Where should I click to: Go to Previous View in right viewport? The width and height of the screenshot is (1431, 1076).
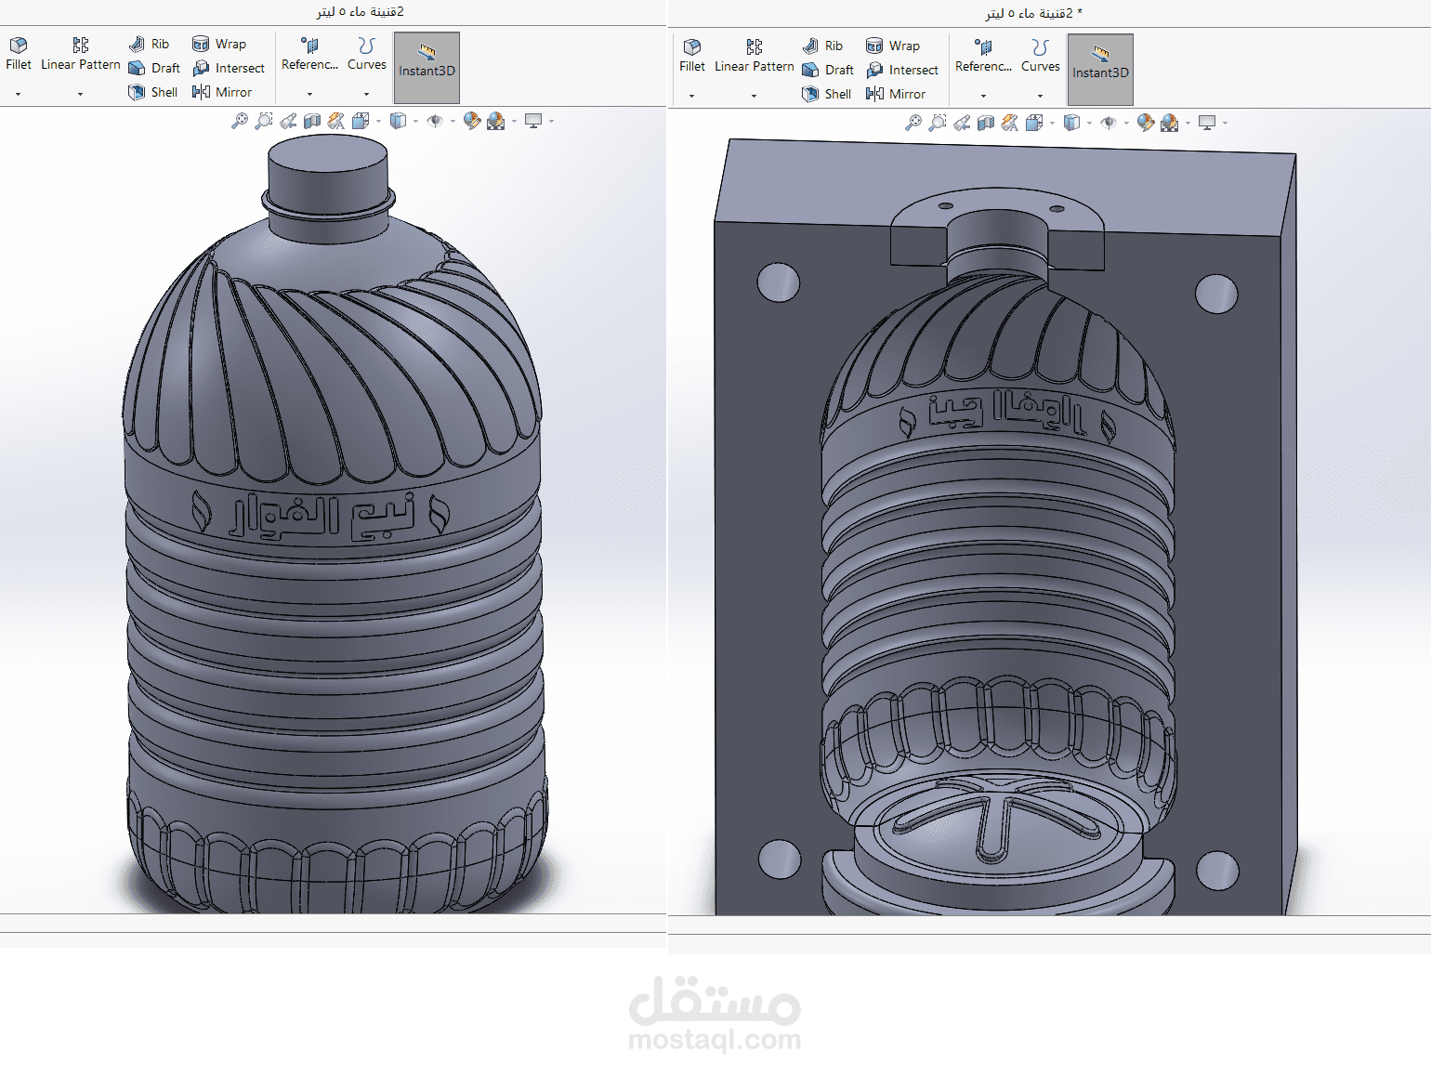[x=962, y=123]
